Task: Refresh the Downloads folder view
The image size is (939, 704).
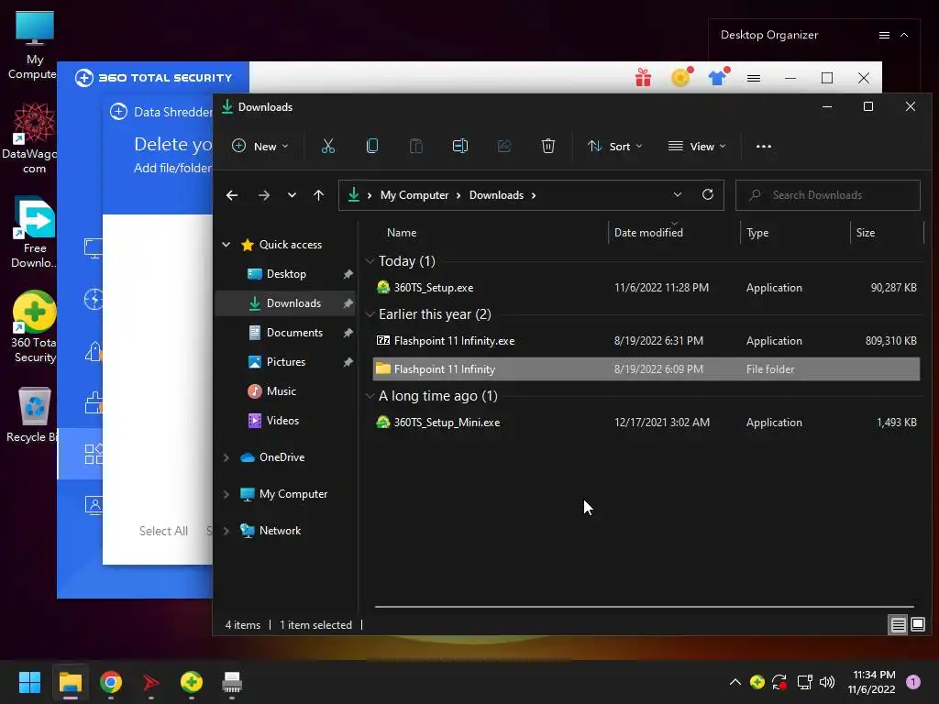Action: pyautogui.click(x=708, y=194)
